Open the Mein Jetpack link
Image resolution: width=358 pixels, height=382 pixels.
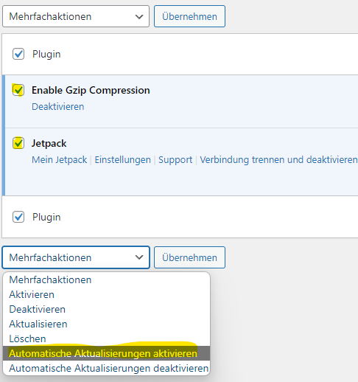(x=60, y=160)
